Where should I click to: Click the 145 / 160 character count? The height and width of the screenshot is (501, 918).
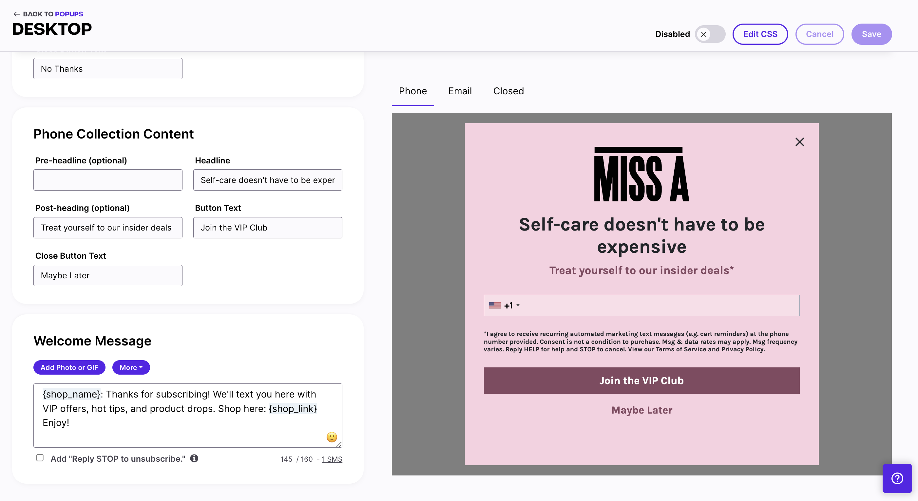tap(296, 459)
